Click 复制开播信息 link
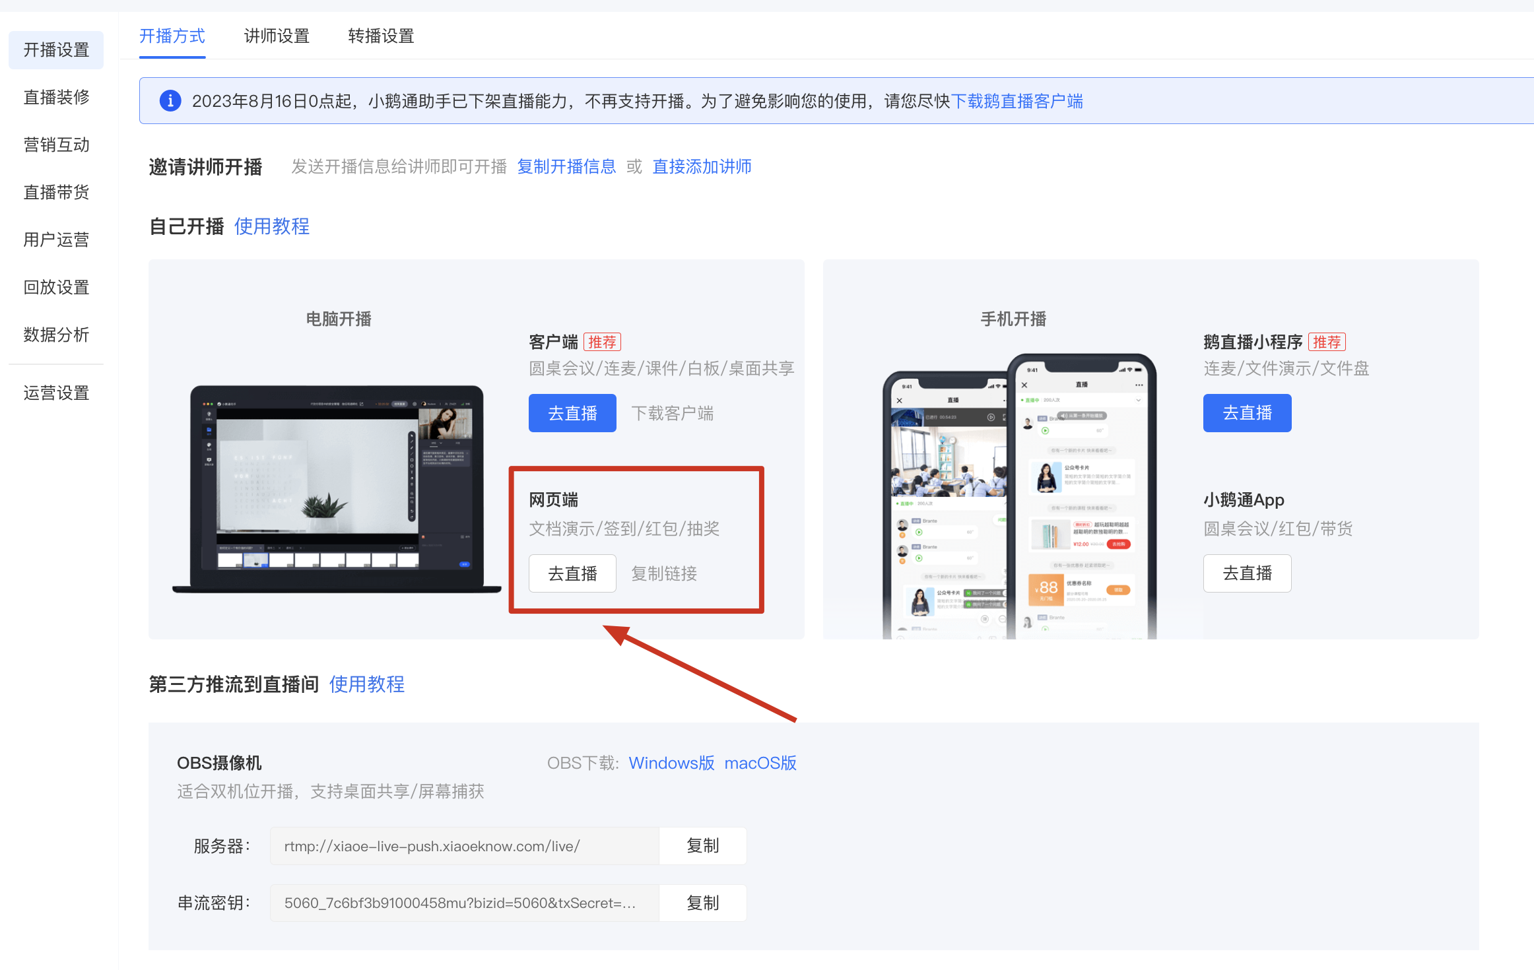The height and width of the screenshot is (970, 1534). [x=566, y=167]
